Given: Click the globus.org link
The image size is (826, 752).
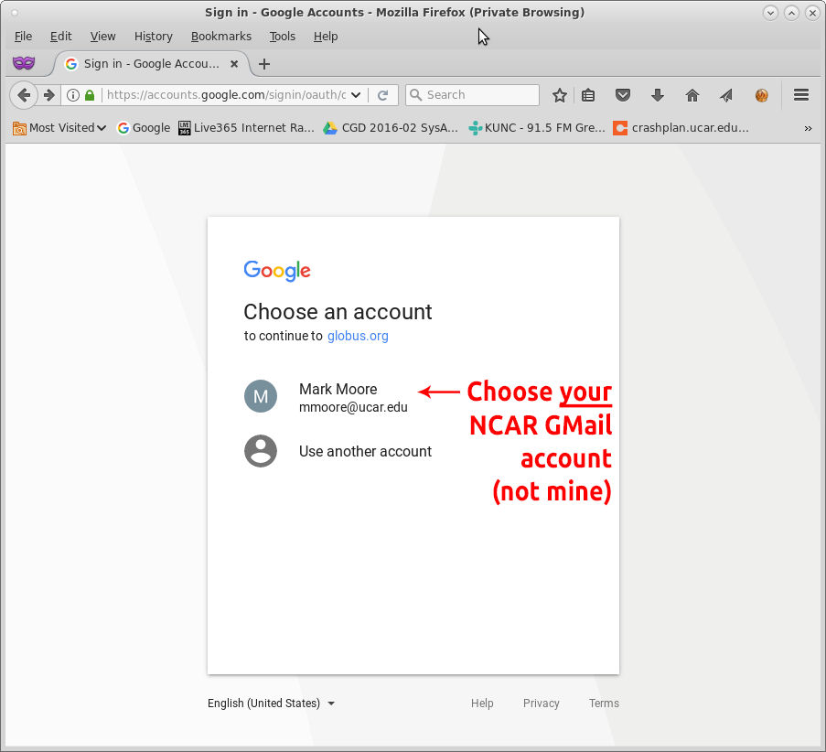Looking at the screenshot, I should (358, 336).
